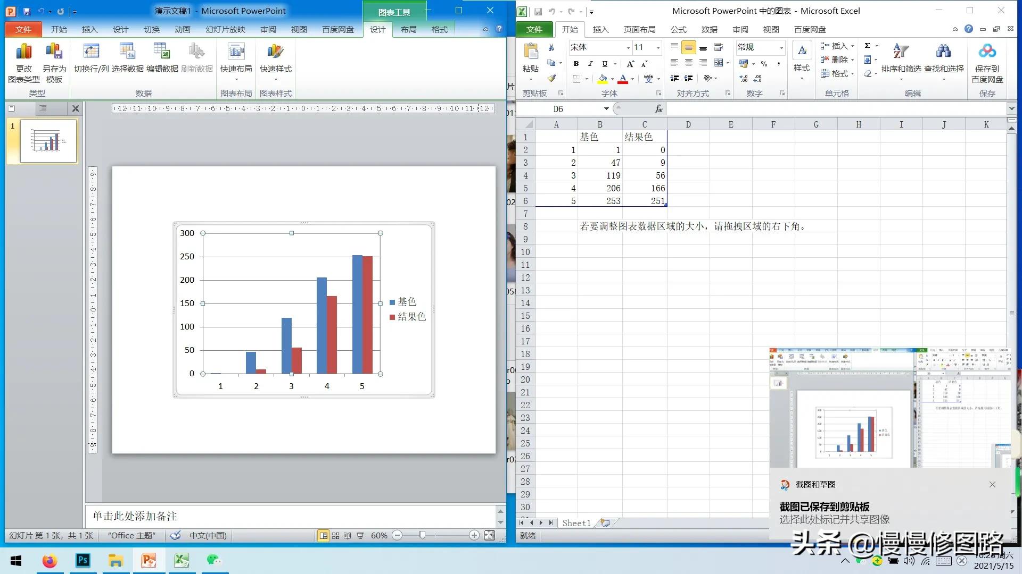Viewport: 1022px width, 574px height.
Task: Toggle Underline in Excel ribbon
Action: tap(605, 64)
